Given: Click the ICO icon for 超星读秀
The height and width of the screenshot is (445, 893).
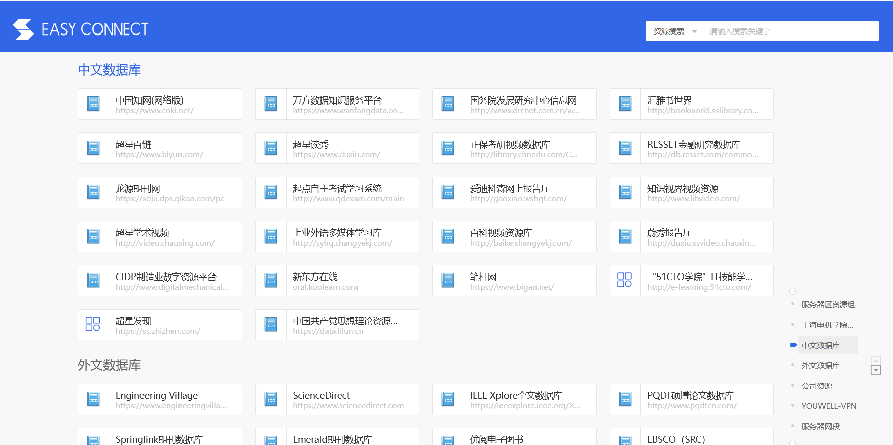Looking at the screenshot, I should point(271,148).
